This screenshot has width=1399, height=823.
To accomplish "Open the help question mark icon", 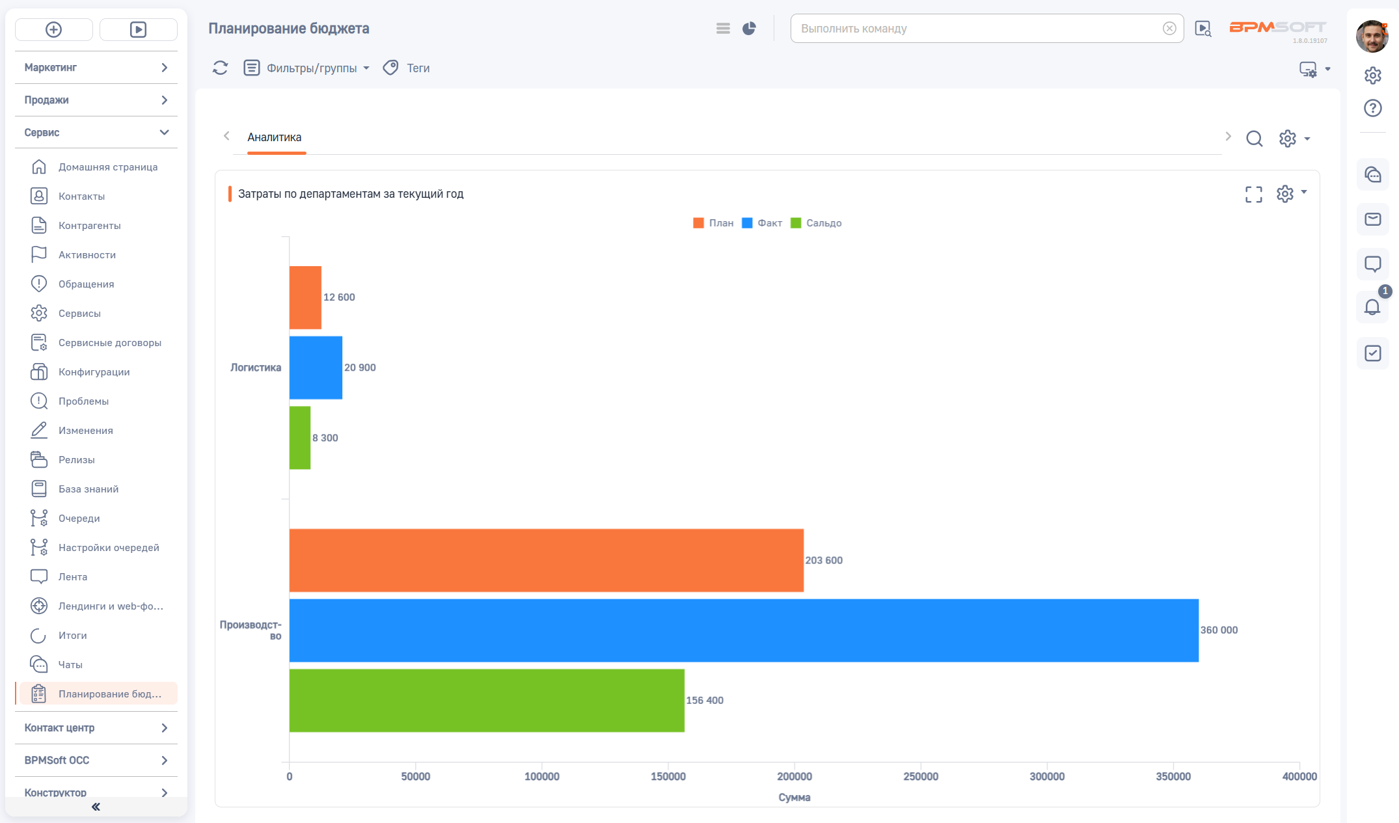I will point(1372,108).
